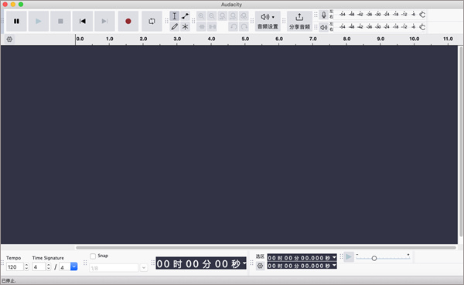This screenshot has height=285, width=464.
Task: Open selection start time format dropdown
Action: [x=334, y=257]
